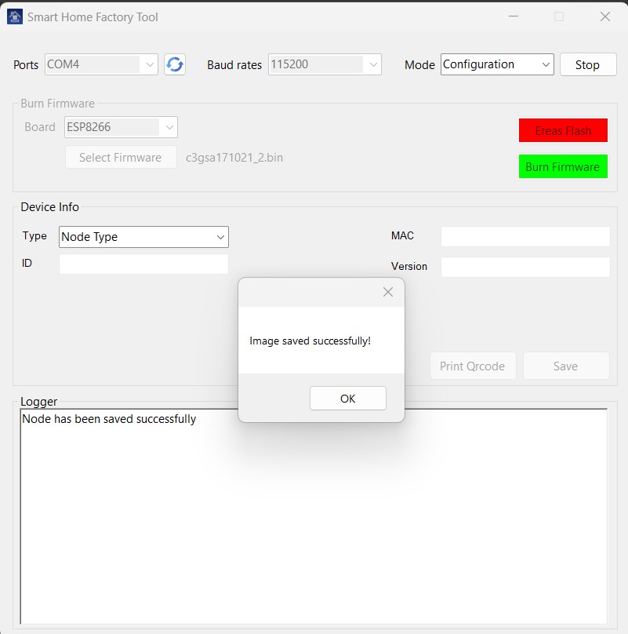
Task: Click the red Ereas Flash button
Action: click(563, 130)
